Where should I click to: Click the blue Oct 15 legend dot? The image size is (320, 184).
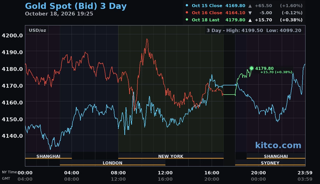click(x=187, y=5)
